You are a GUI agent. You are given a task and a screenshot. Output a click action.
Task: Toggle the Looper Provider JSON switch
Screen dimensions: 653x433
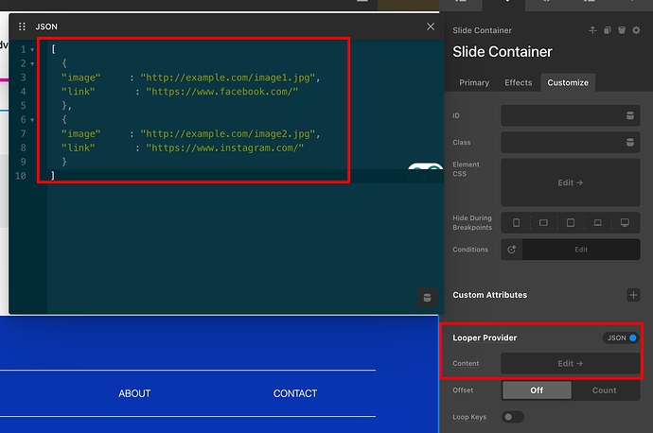(x=621, y=338)
